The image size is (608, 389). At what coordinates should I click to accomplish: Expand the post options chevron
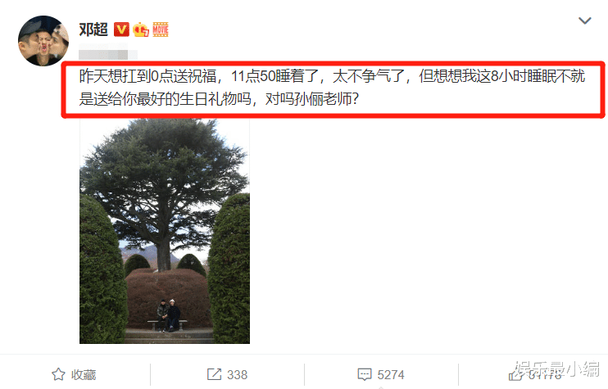[585, 20]
